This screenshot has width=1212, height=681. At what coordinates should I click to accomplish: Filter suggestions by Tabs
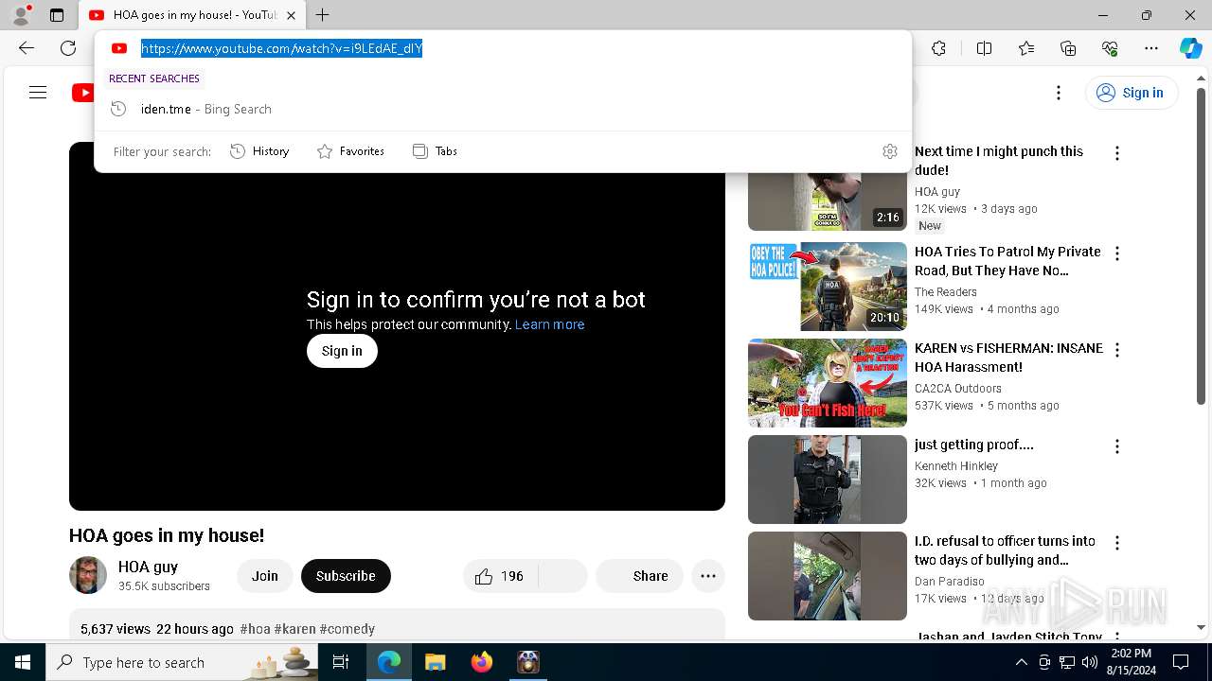click(x=436, y=151)
